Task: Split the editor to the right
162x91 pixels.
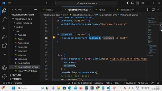Action: pyautogui.click(x=153, y=10)
